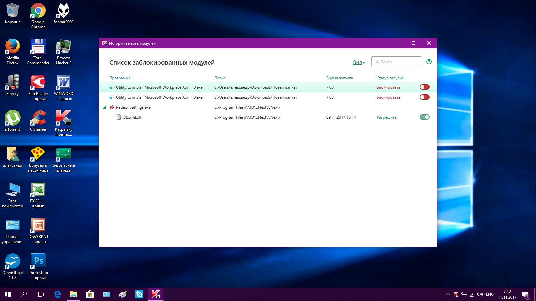Open the Windows Store taskbar icon
The width and height of the screenshot is (536, 301).
coord(90,294)
